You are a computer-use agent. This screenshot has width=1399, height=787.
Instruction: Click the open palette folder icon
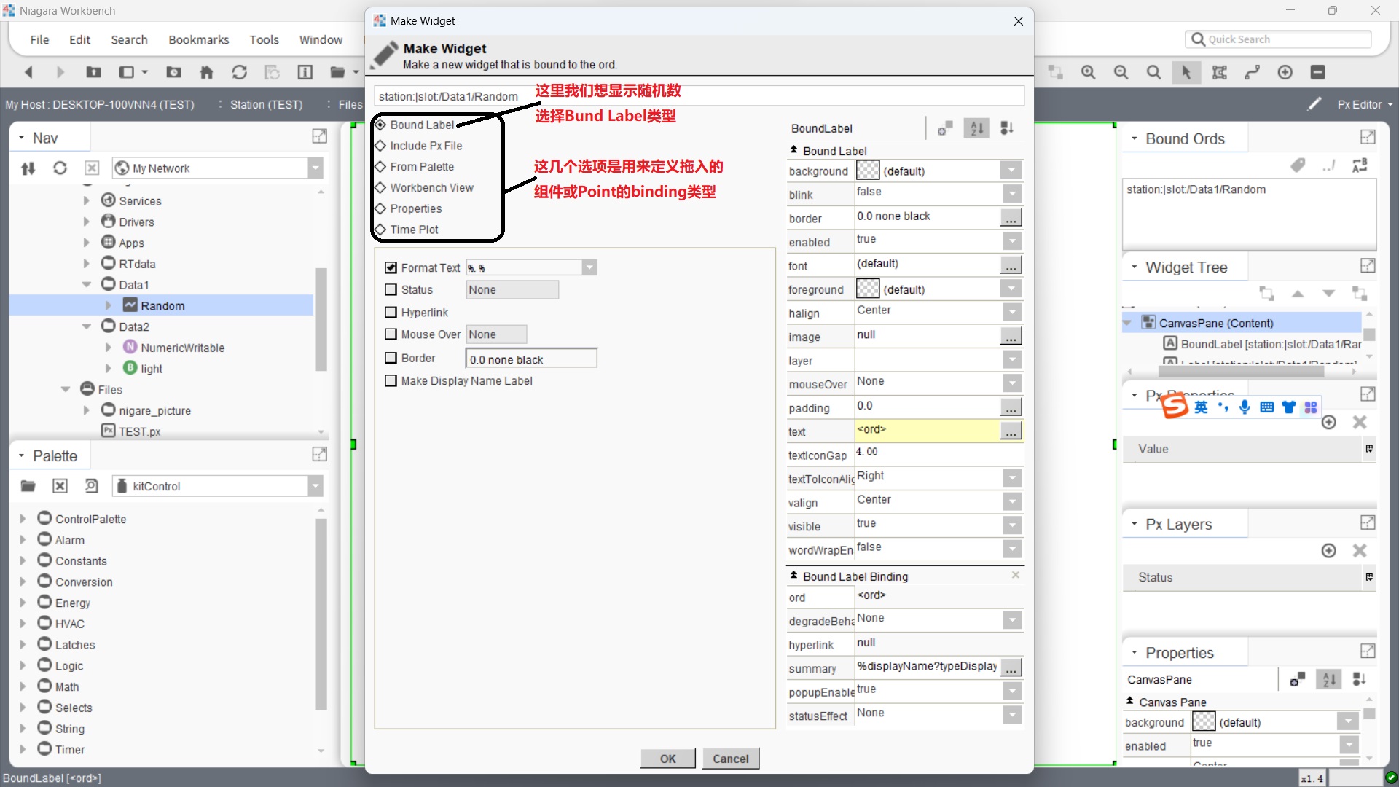point(28,486)
